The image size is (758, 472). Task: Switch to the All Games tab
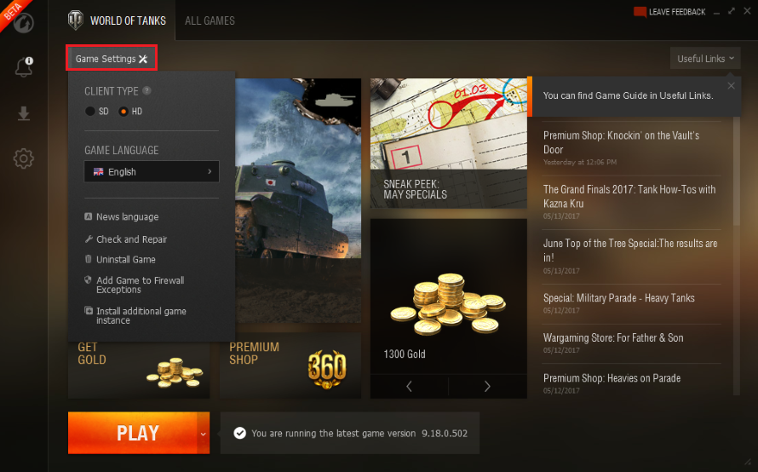(x=210, y=20)
